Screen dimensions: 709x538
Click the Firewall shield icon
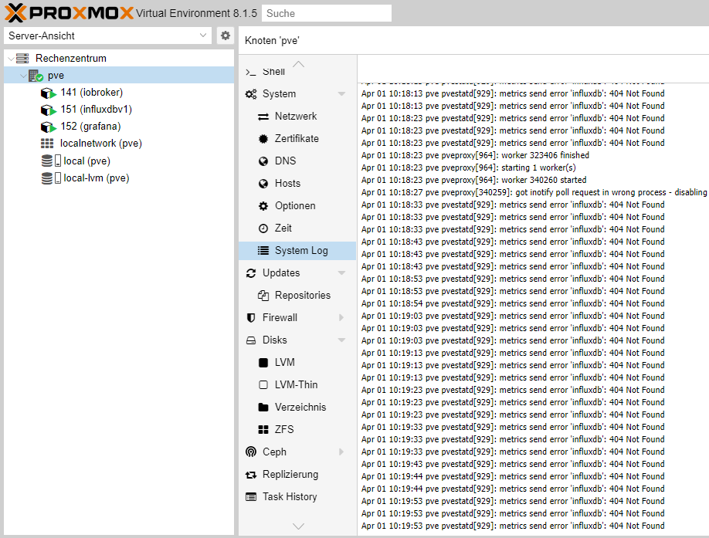[251, 318]
